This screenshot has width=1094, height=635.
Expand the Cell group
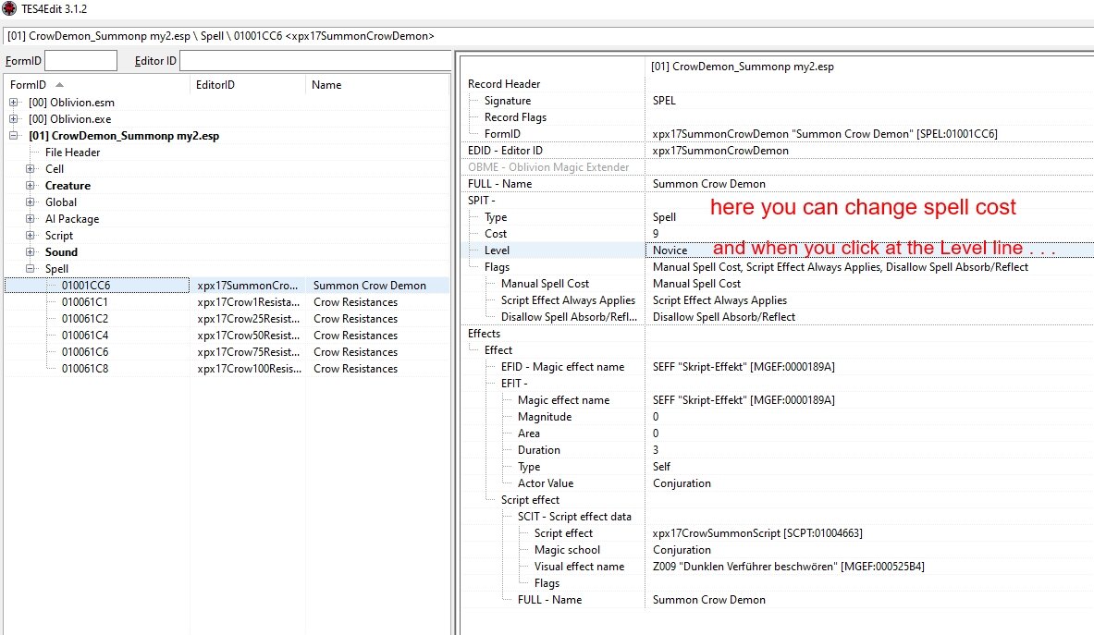tap(30, 168)
